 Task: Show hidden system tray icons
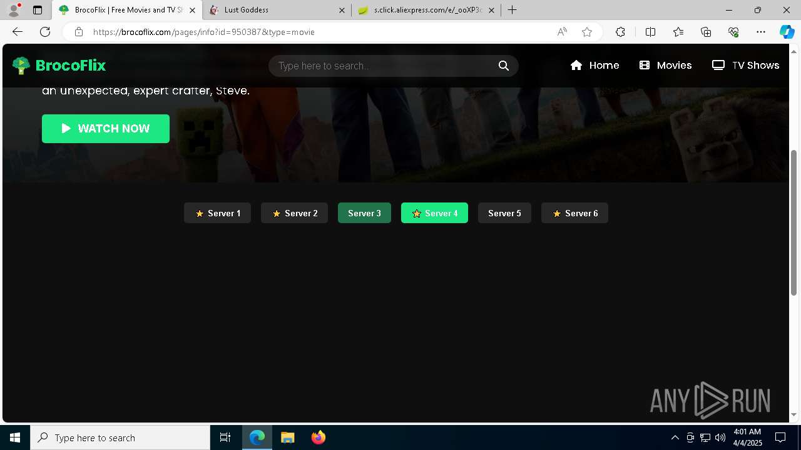pos(675,437)
